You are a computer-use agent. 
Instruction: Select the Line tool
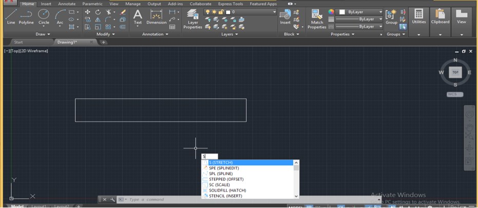[x=11, y=16]
